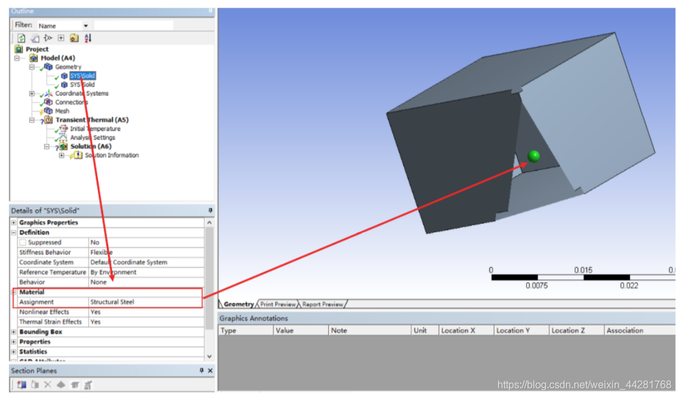Select the Geometry node icon
The width and height of the screenshot is (678, 397).
click(49, 67)
